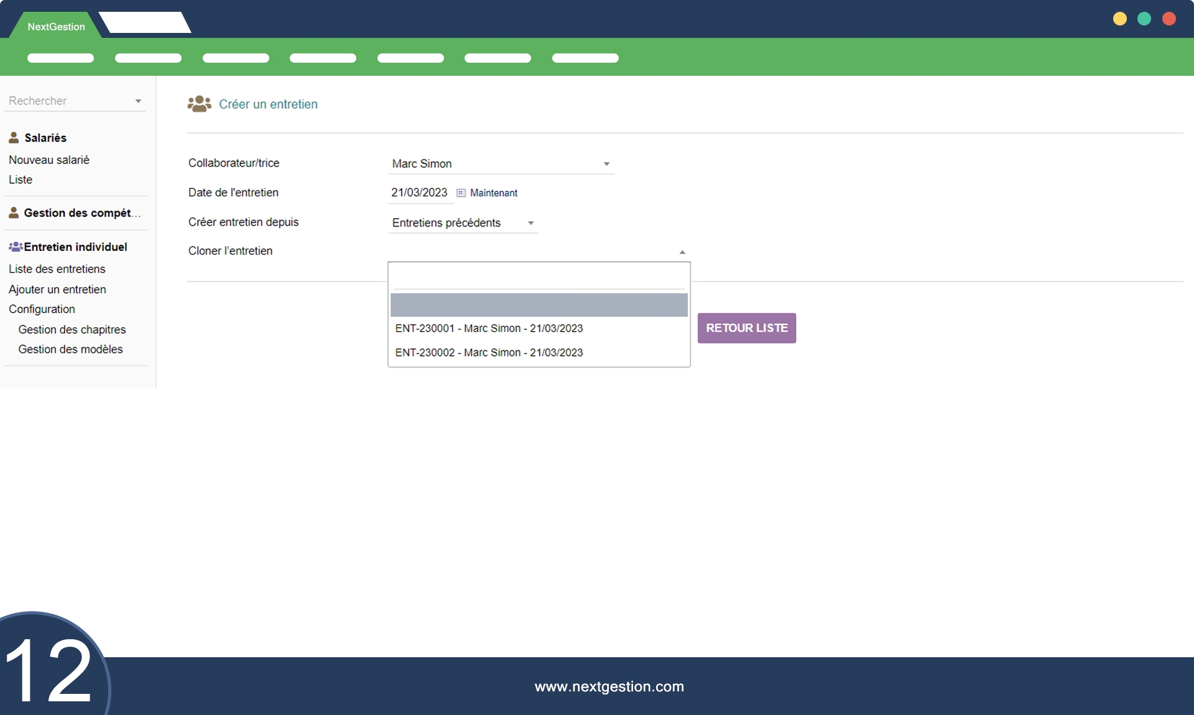Click the calendar icon next to the date
Screen dimensions: 1194x715
(x=461, y=193)
